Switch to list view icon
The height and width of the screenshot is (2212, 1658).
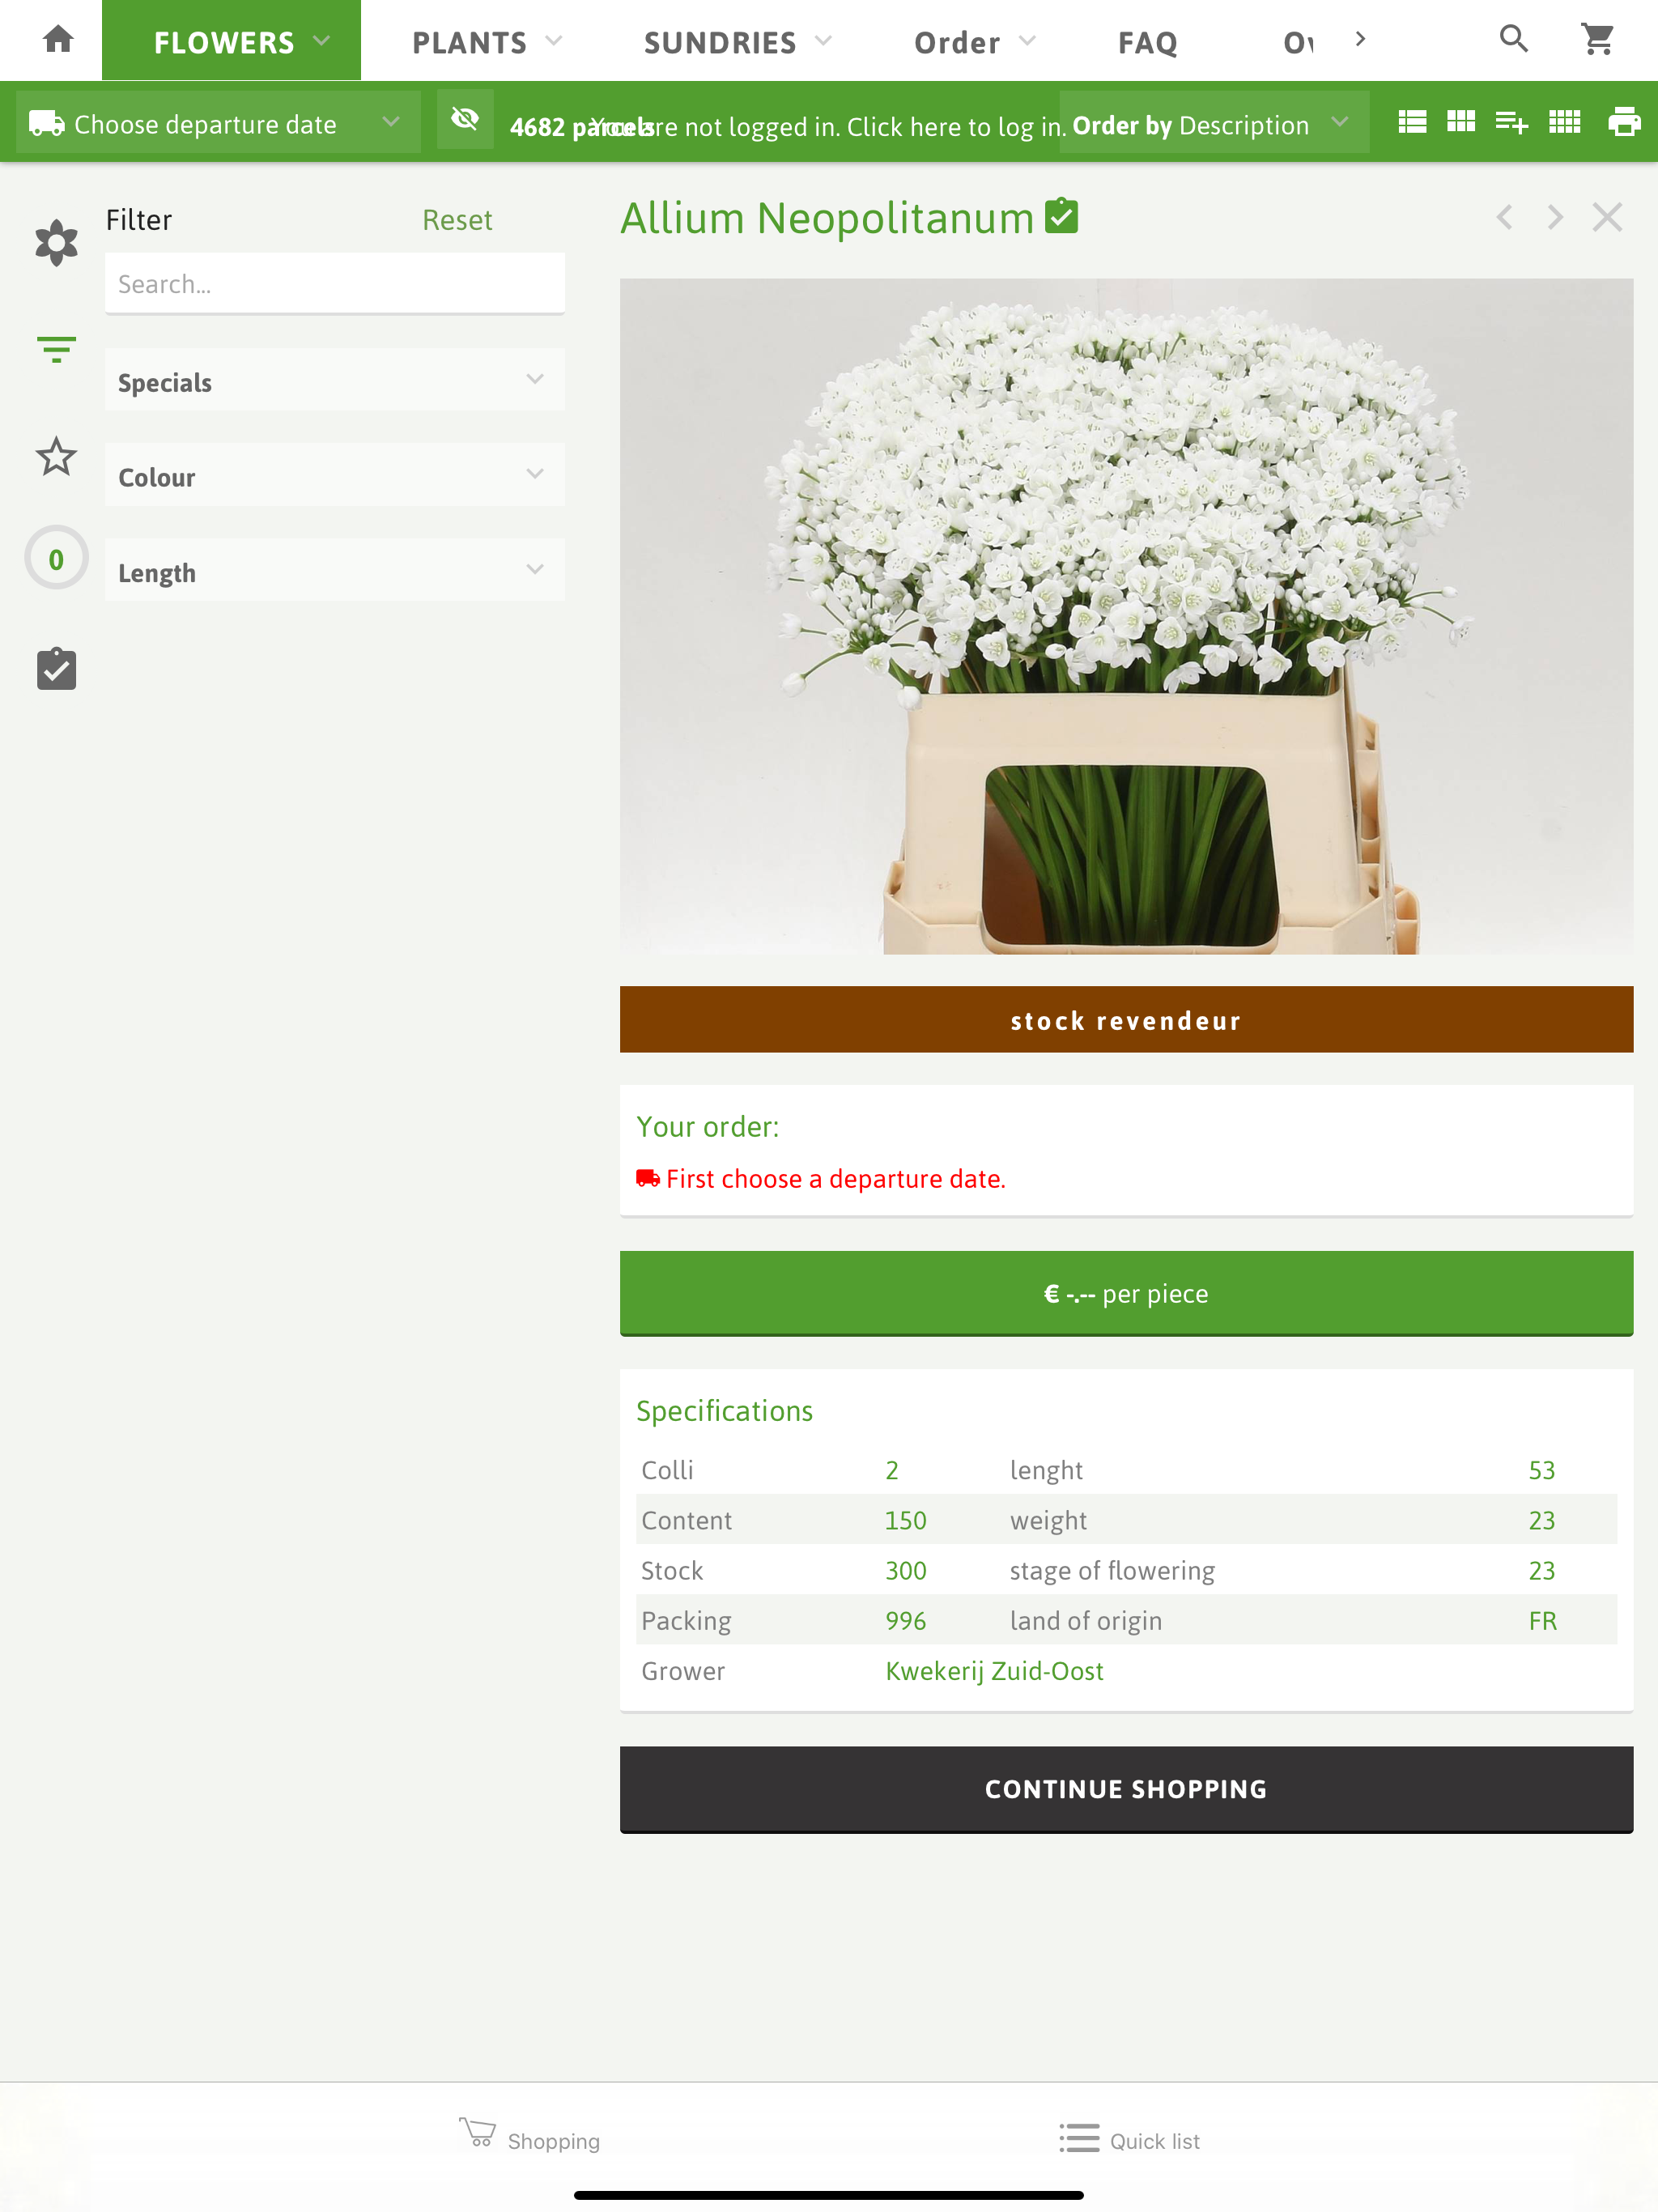pyautogui.click(x=1412, y=122)
